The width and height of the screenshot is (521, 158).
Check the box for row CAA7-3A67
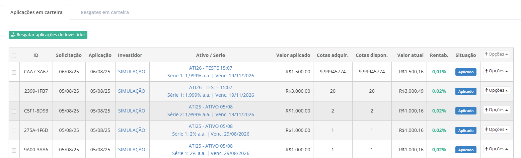click(14, 72)
